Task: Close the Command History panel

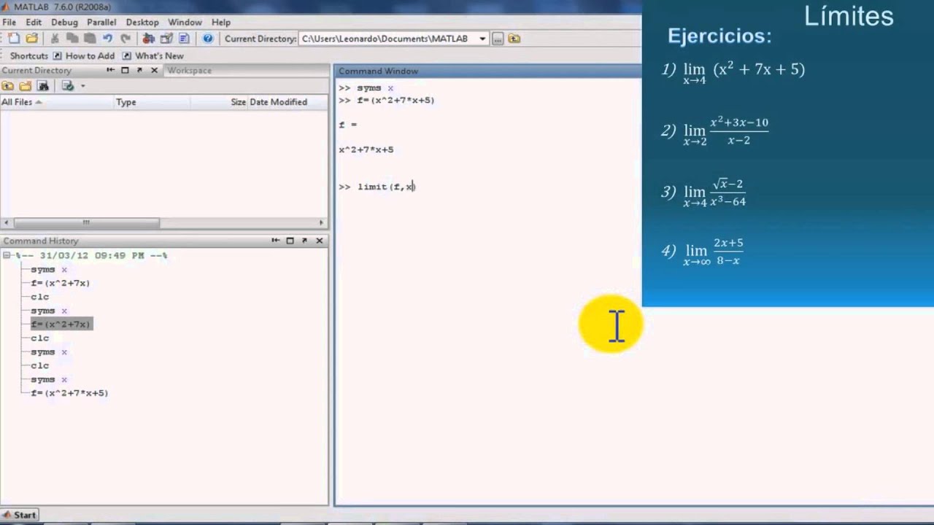Action: (x=319, y=241)
